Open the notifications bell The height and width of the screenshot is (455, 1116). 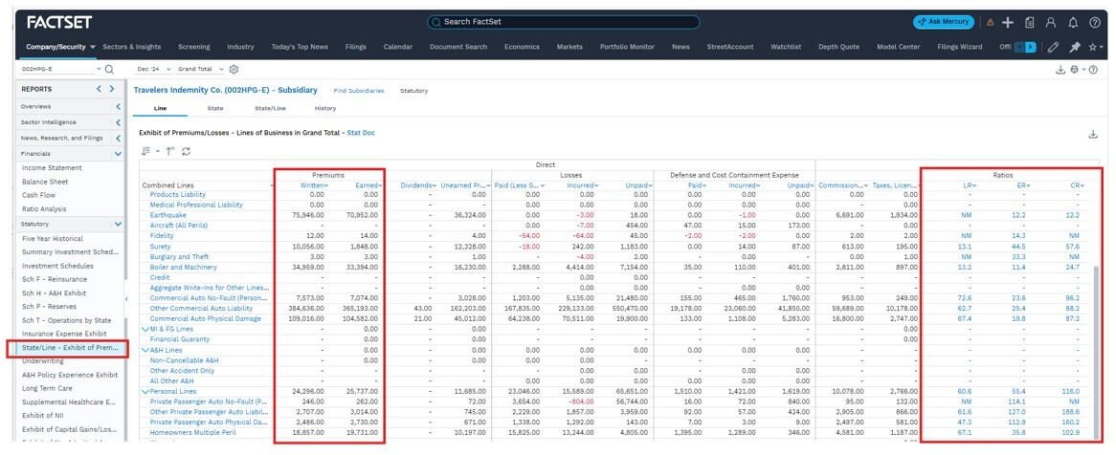(1073, 22)
